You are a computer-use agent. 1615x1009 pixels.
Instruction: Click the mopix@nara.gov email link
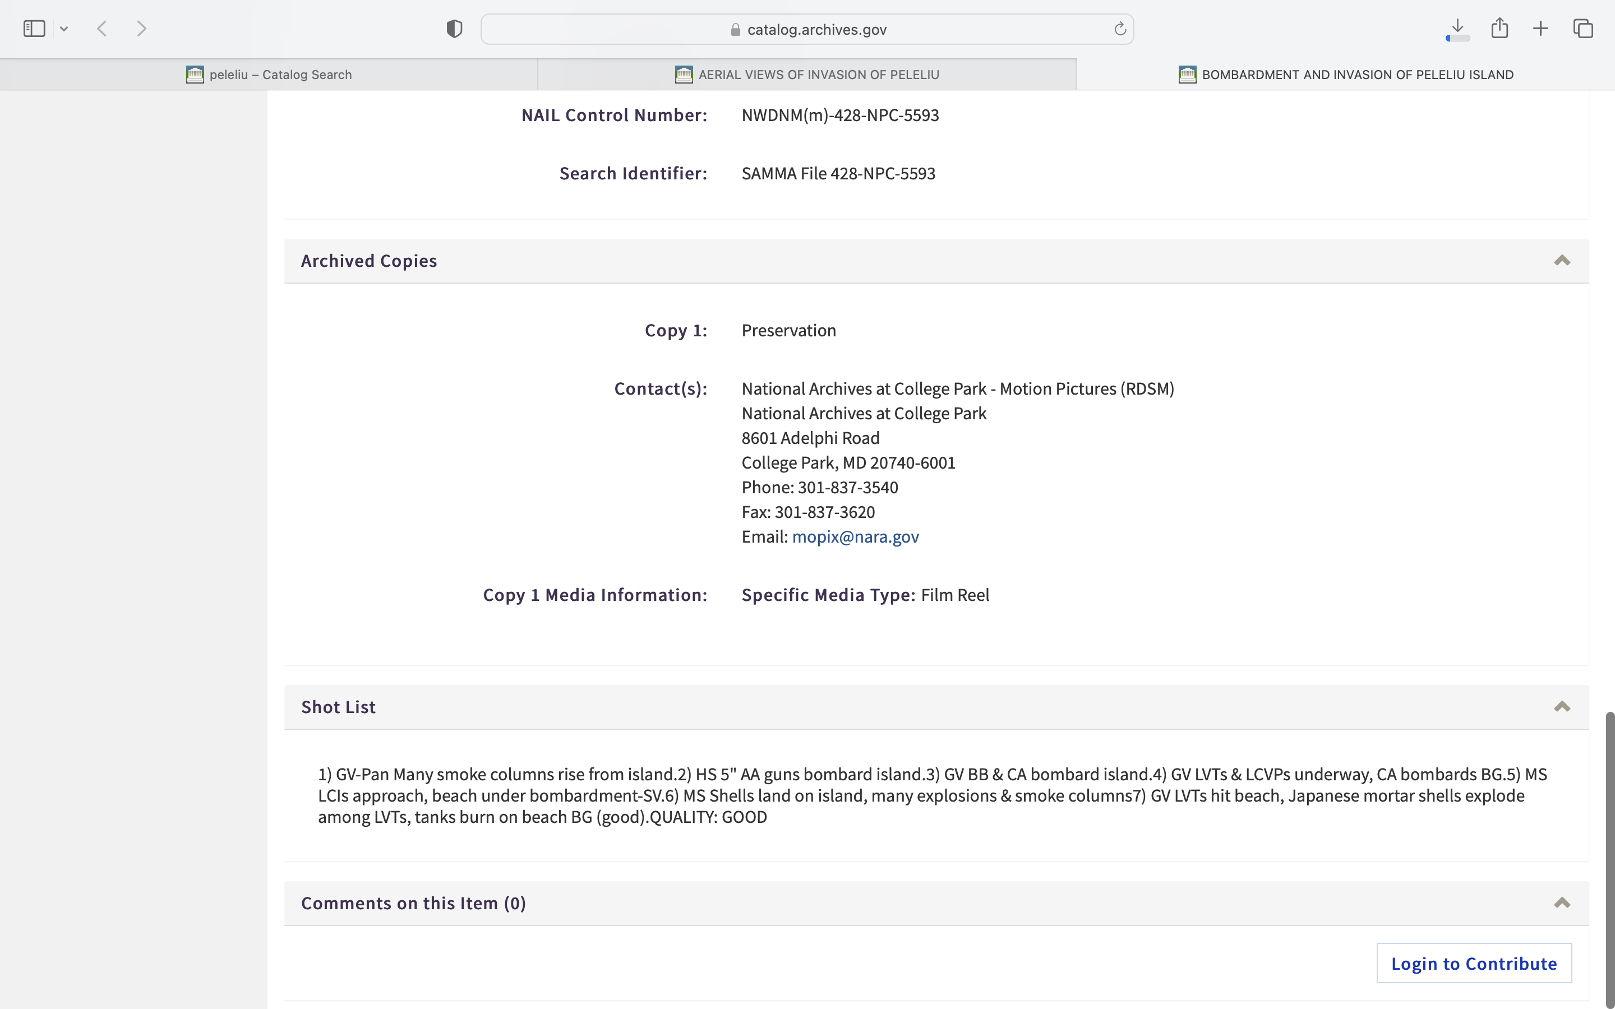[x=855, y=536]
